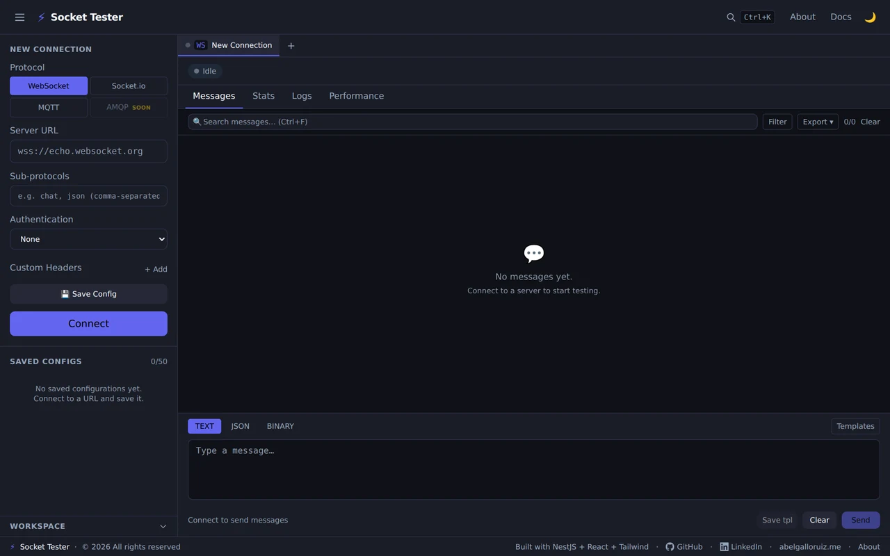The height and width of the screenshot is (556, 890).
Task: Click the speech bubble empty-state icon
Action: point(534,254)
